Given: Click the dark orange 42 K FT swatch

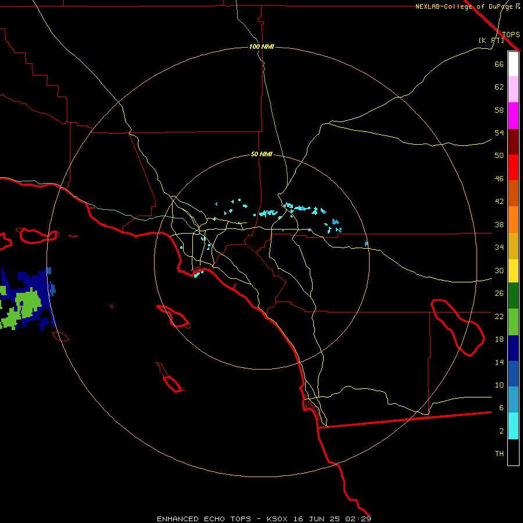Looking at the screenshot, I should (x=513, y=193).
